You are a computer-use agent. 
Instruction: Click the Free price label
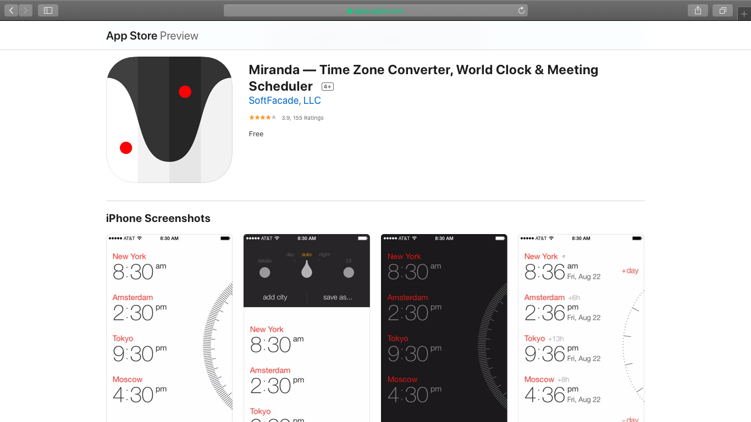point(256,134)
